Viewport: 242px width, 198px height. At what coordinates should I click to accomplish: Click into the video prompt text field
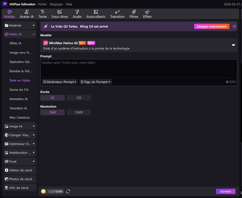139,68
